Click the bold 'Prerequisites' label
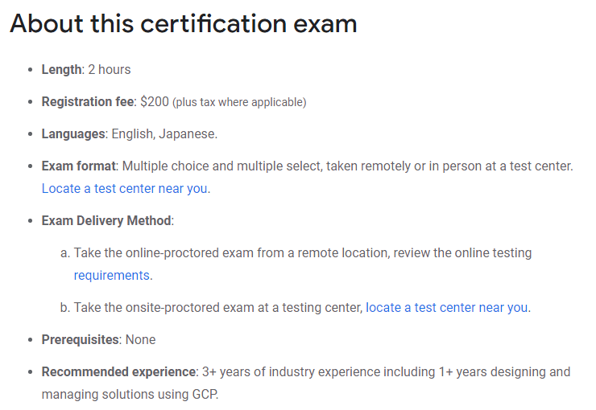 [x=81, y=340]
